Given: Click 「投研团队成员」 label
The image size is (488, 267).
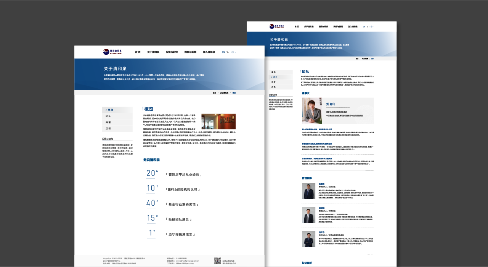Looking at the screenshot, I should tap(178, 219).
